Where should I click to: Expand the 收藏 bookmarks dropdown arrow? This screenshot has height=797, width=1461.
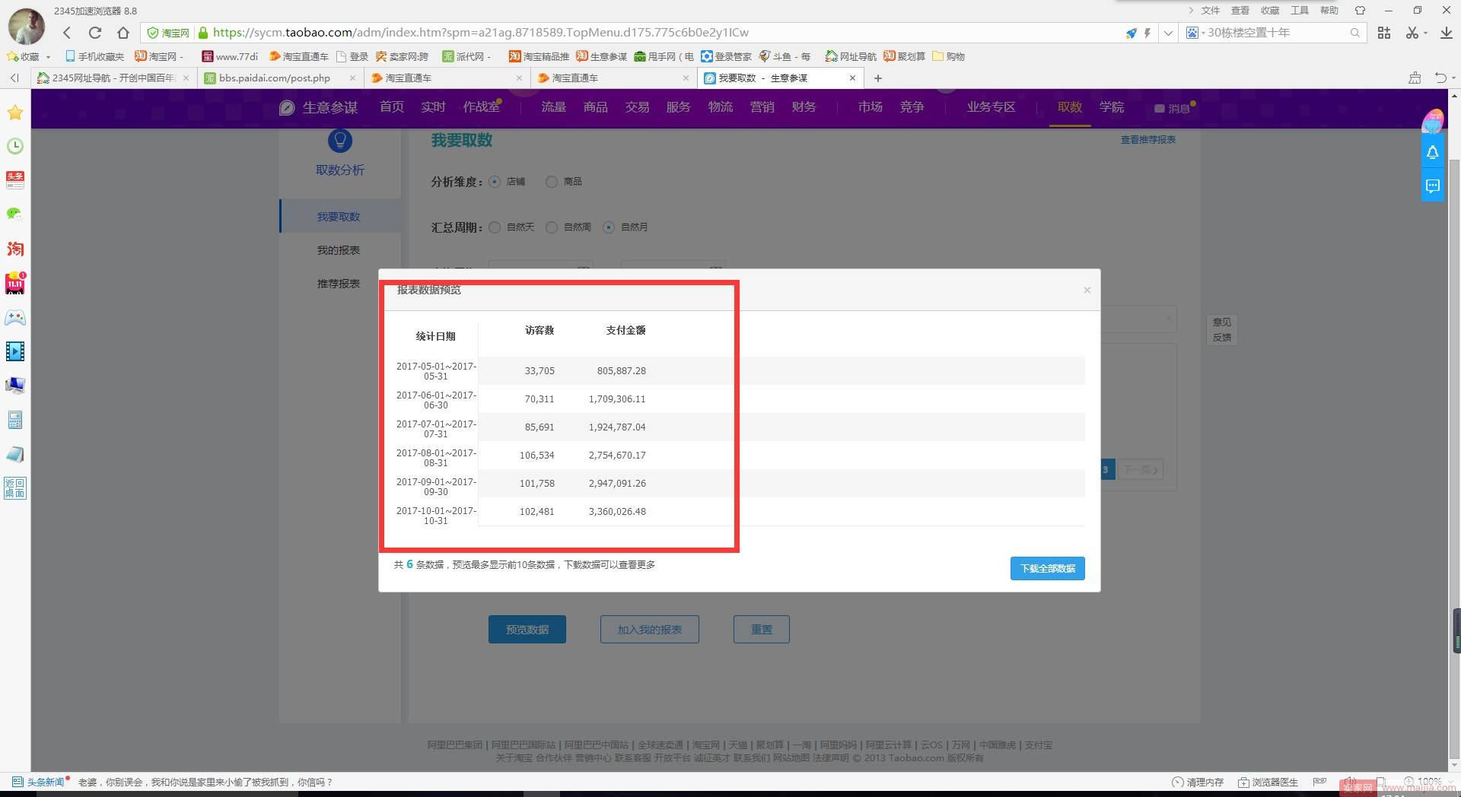click(x=48, y=57)
